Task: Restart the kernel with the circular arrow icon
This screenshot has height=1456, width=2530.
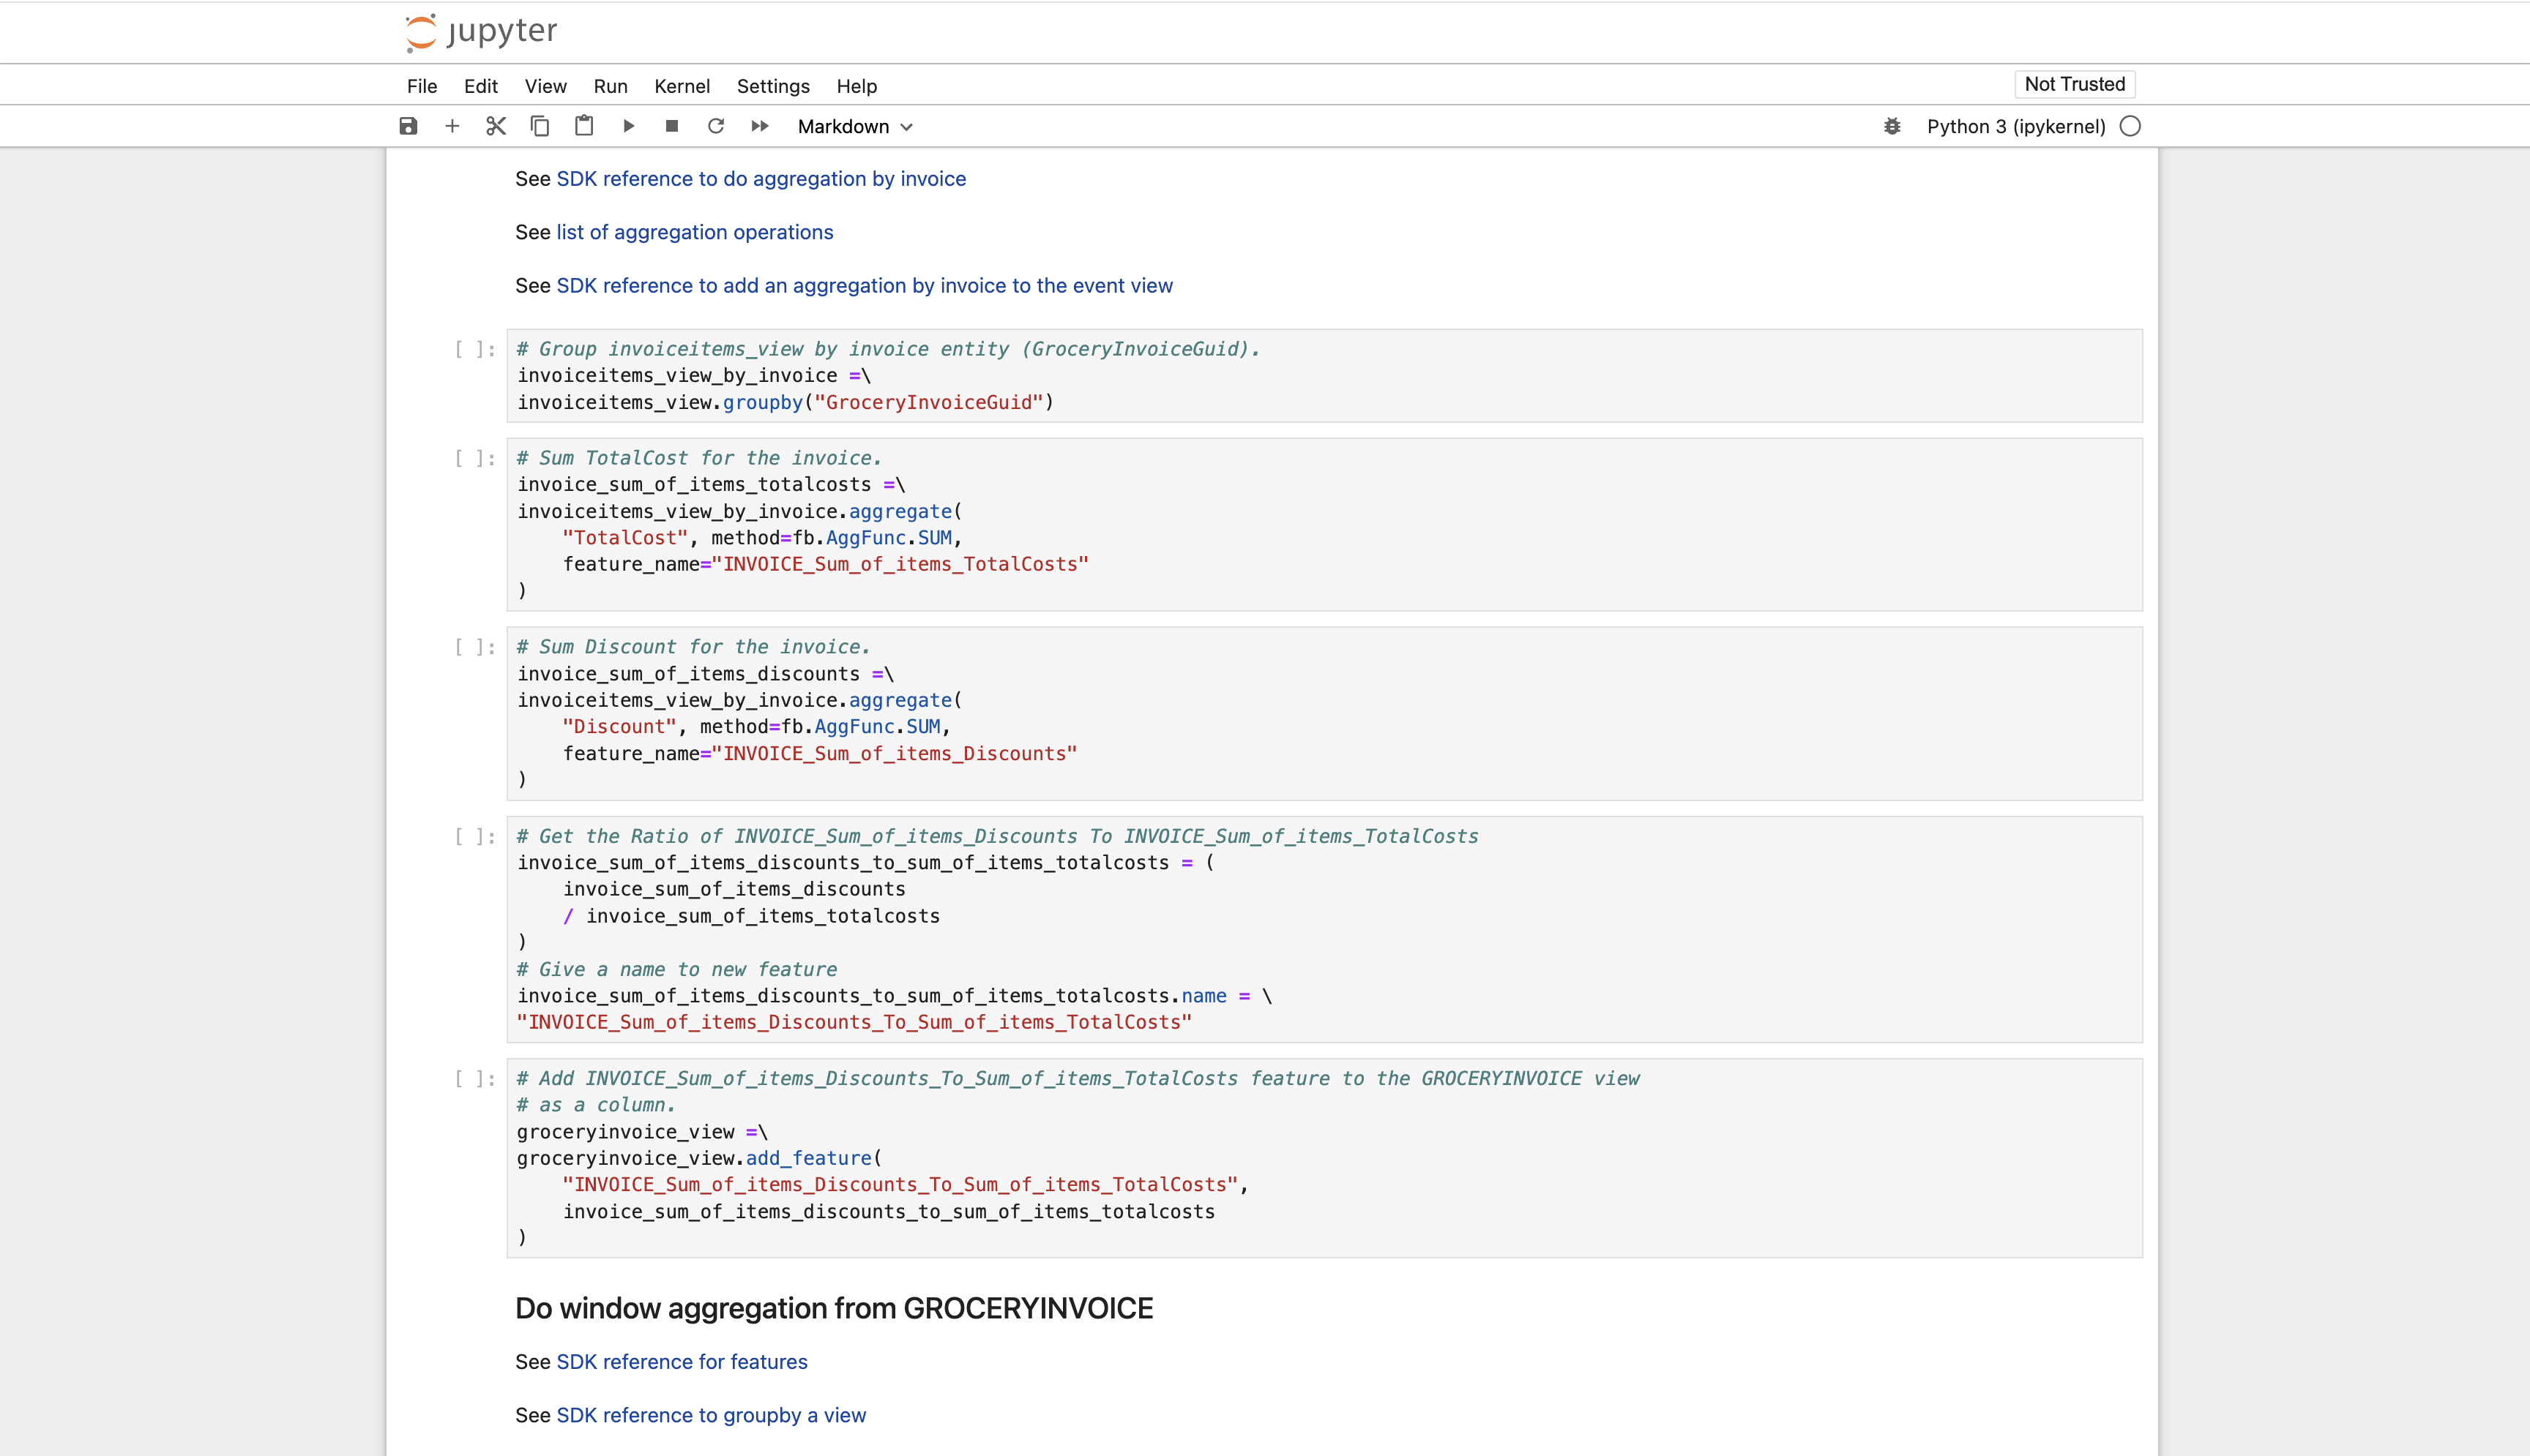Action: point(716,126)
